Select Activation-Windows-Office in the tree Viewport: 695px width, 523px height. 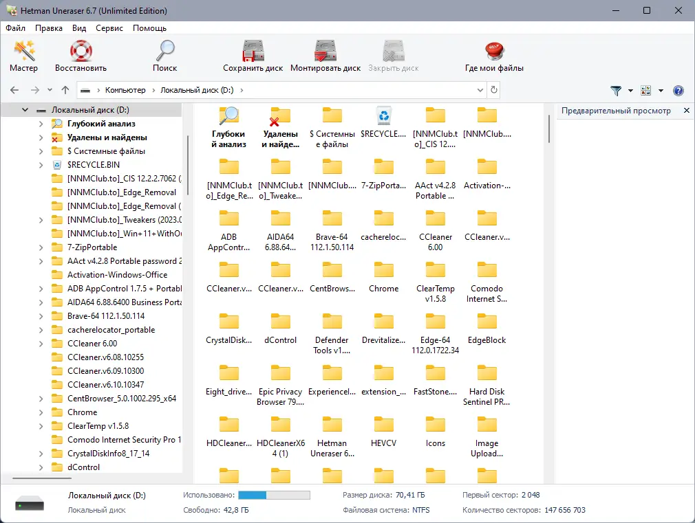(x=117, y=275)
